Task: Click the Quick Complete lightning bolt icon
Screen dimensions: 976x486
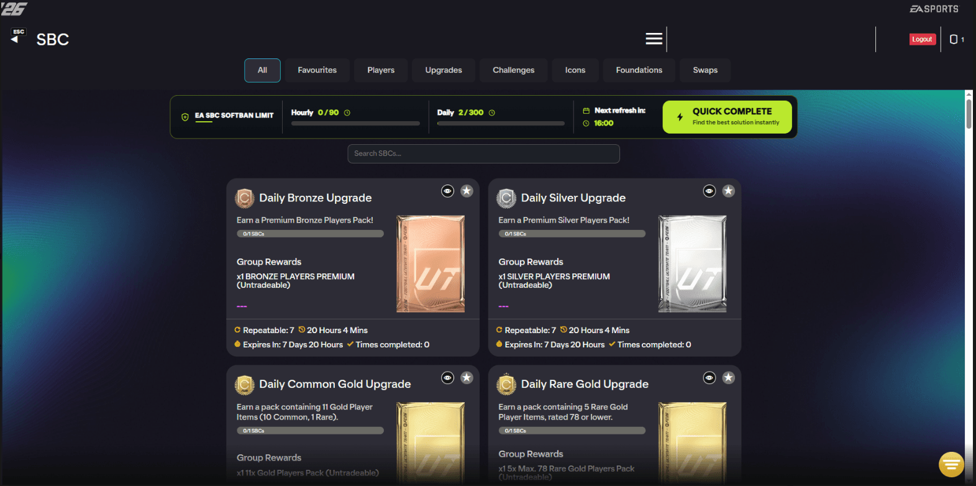Action: (x=680, y=117)
